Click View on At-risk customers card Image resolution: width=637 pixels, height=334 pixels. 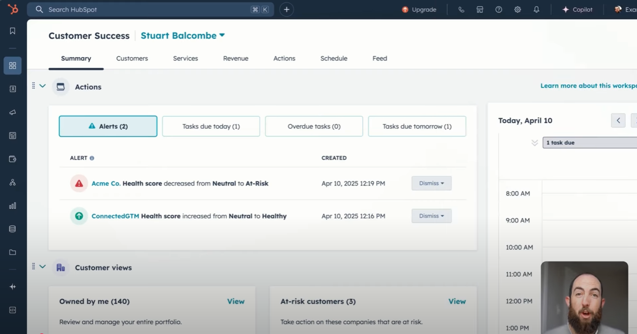pyautogui.click(x=457, y=301)
